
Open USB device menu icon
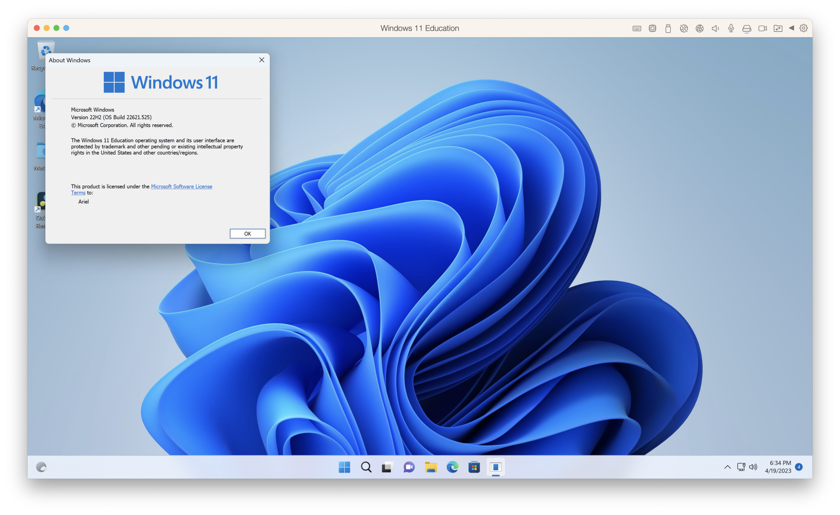[x=668, y=29]
